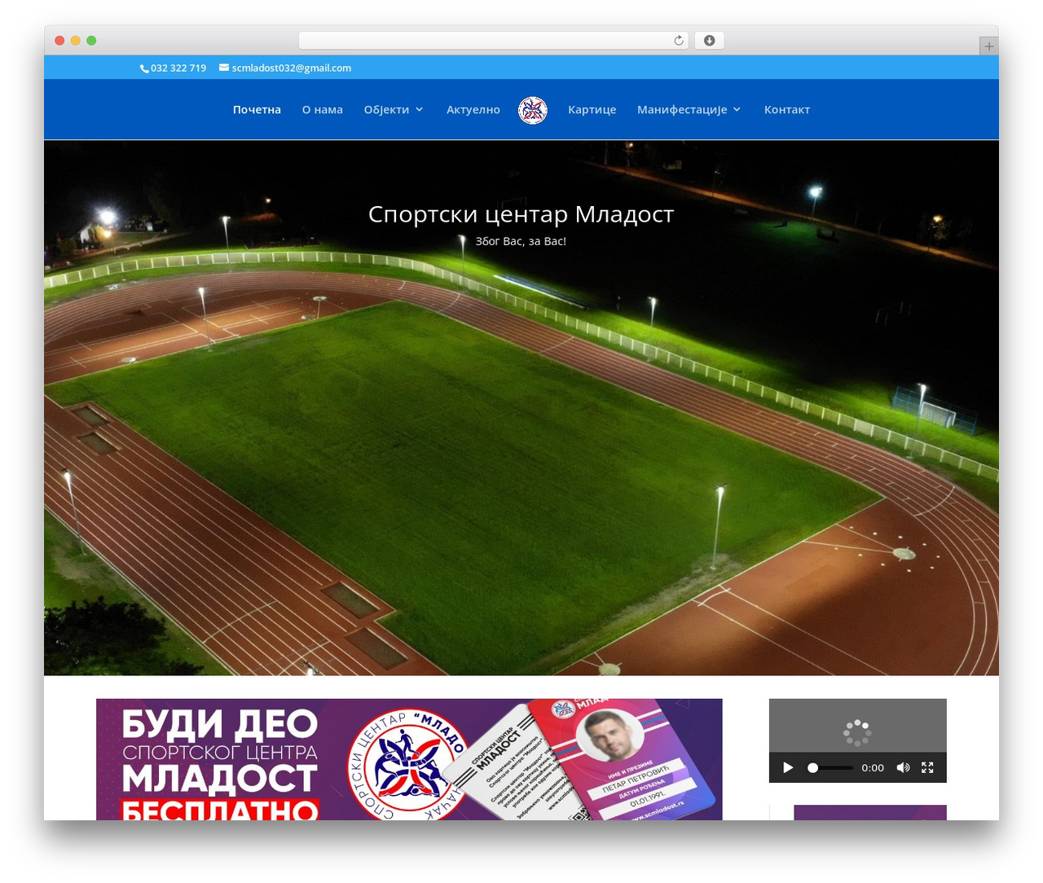Call the 032 322 719 phone link
Viewport: 1043px width, 883px height.
click(x=178, y=68)
